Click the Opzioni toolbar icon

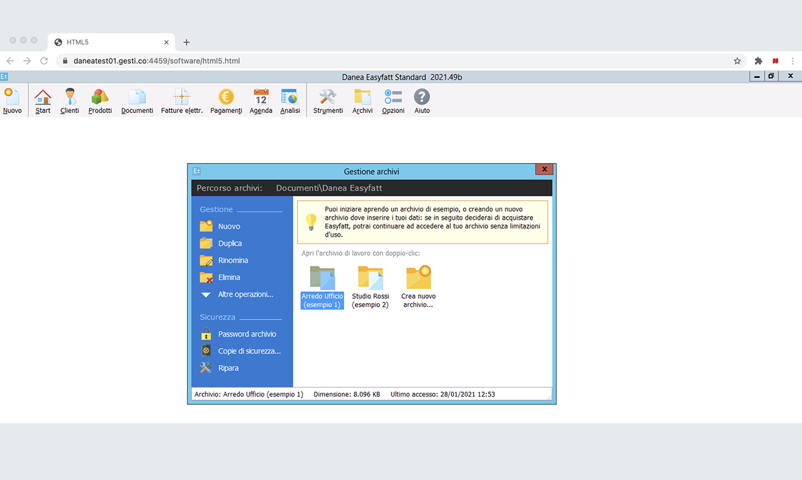pos(392,100)
